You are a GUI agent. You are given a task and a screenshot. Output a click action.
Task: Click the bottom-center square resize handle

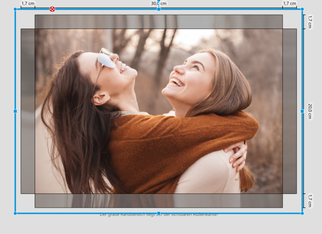(x=158, y=213)
